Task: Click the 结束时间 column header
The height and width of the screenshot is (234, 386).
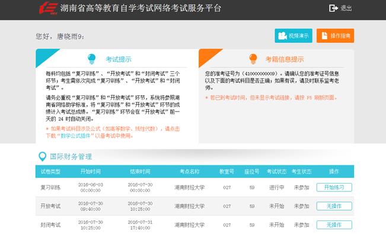Action: click(x=140, y=172)
